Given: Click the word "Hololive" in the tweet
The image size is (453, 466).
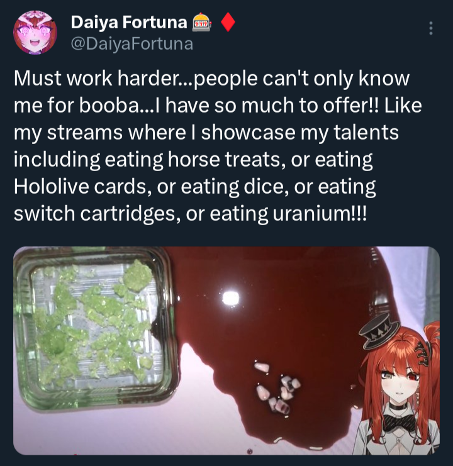Looking at the screenshot, I should (x=51, y=186).
